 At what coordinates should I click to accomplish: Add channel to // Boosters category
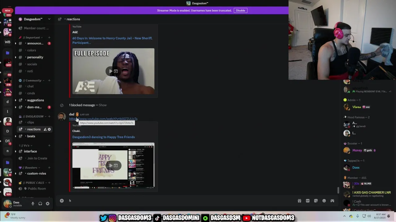click(49, 168)
